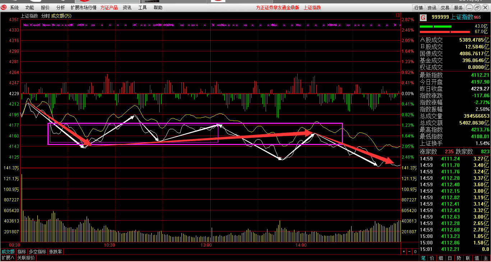Click the minus zoom icon below chart
The width and height of the screenshot is (491, 262).
point(409,252)
